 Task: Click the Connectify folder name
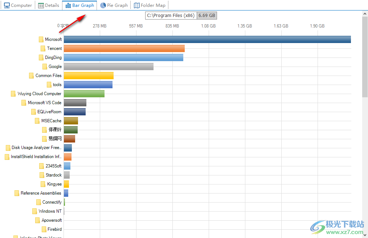point(52,202)
